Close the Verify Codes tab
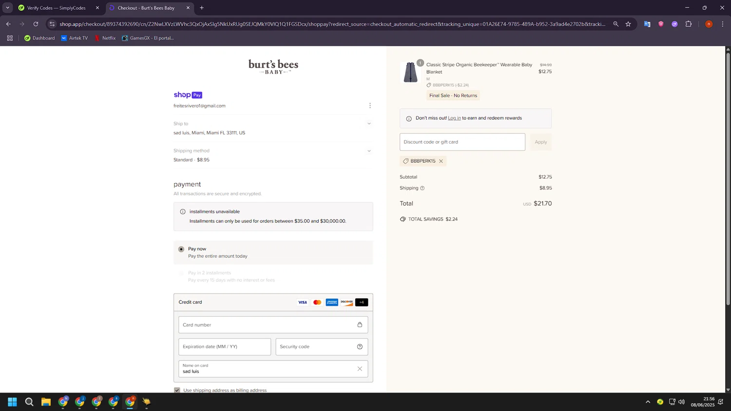Image resolution: width=731 pixels, height=411 pixels. click(97, 8)
